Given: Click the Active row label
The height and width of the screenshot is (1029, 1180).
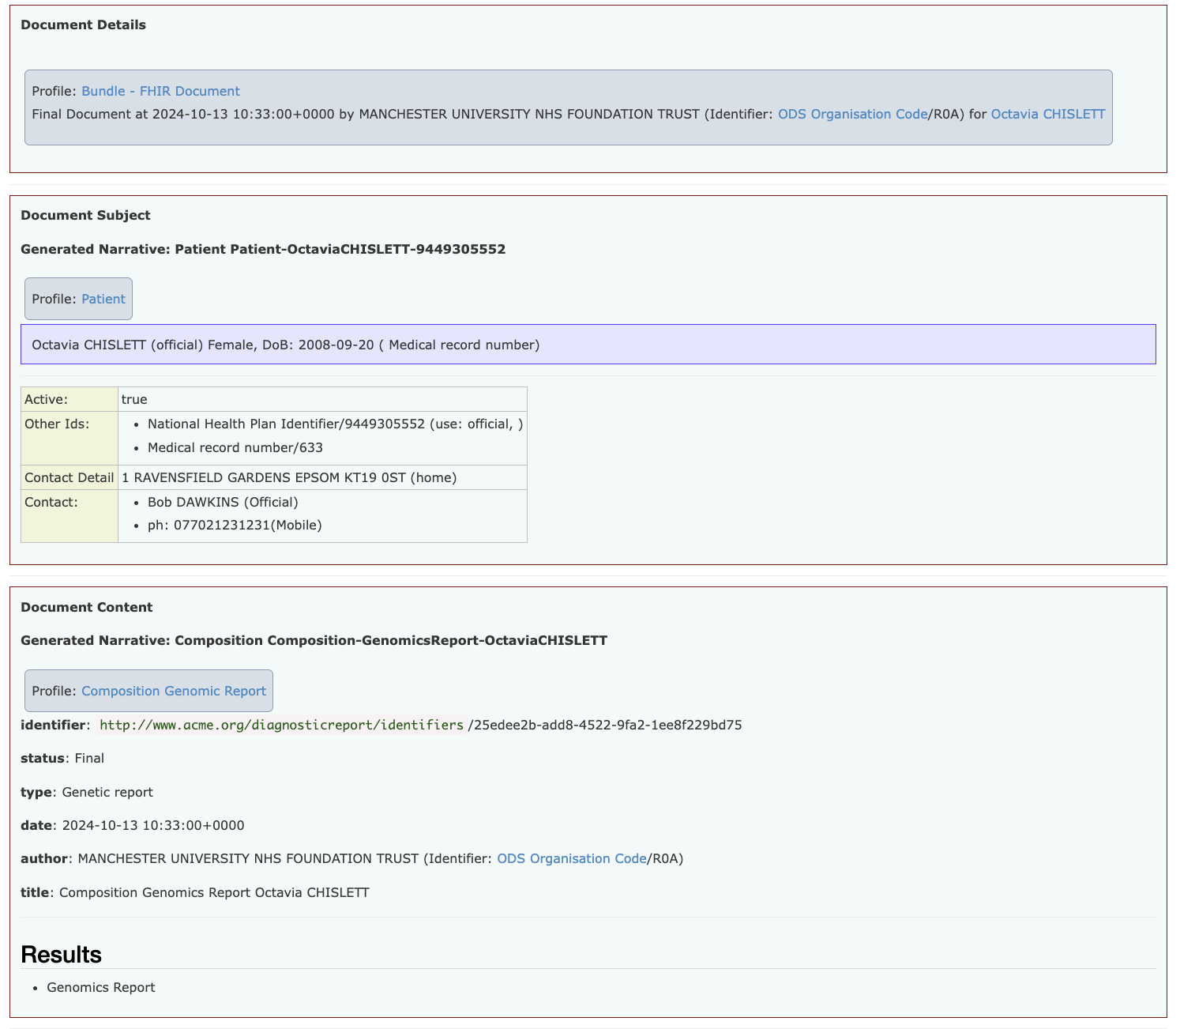Looking at the screenshot, I should (70, 399).
